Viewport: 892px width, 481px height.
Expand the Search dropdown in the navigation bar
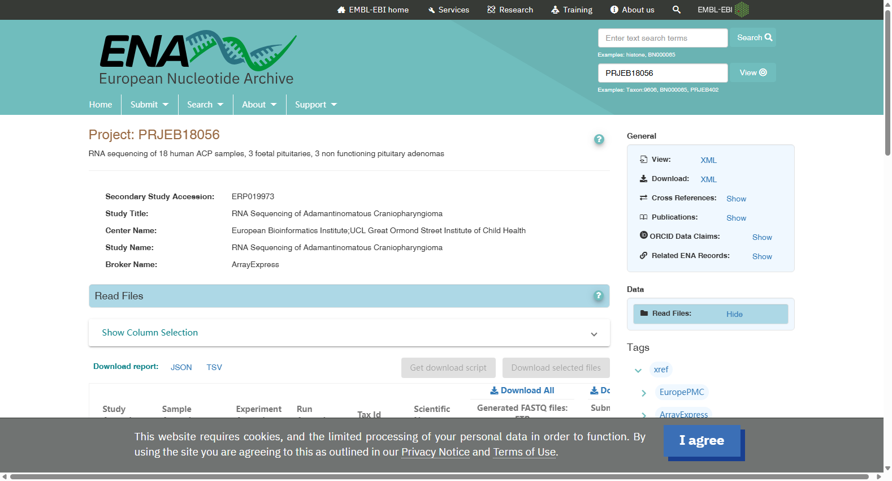click(205, 105)
